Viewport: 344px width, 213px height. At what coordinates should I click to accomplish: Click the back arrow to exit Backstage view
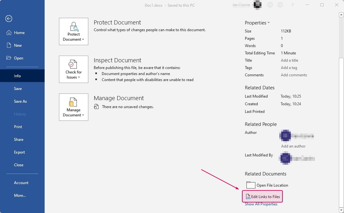[9, 19]
